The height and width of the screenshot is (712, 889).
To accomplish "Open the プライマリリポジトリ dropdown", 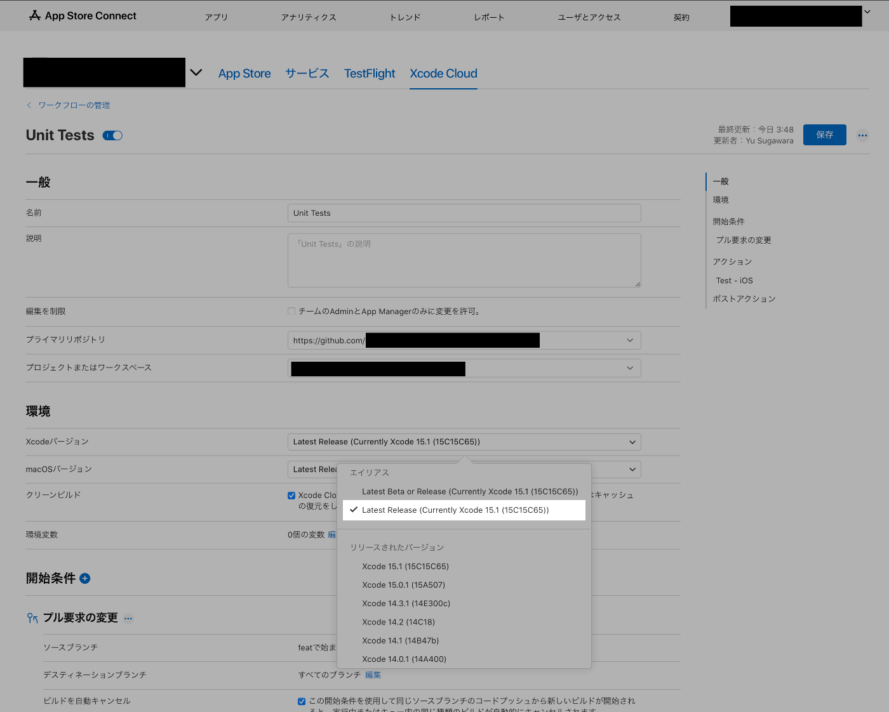I will (464, 340).
